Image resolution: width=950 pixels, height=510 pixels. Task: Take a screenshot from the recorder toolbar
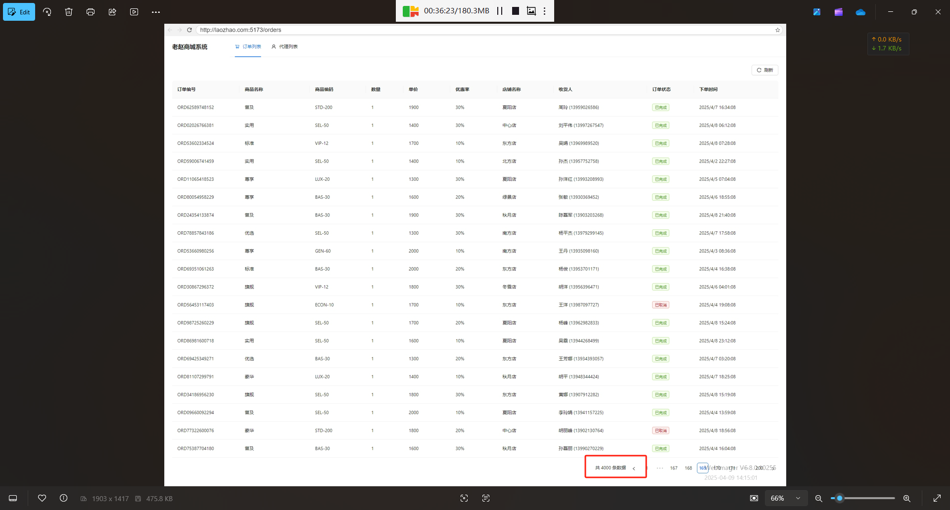[x=531, y=11]
